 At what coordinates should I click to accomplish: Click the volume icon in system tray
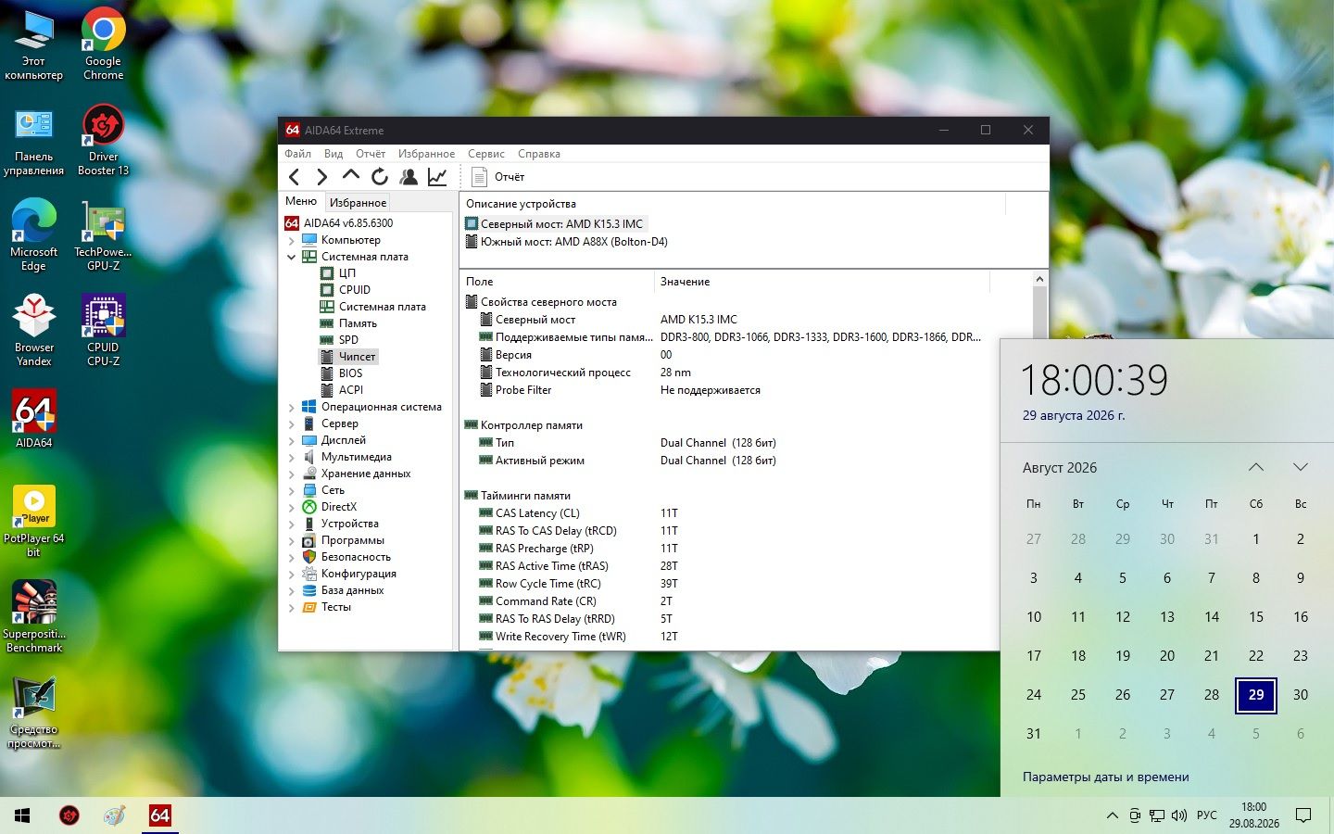pyautogui.click(x=1179, y=815)
